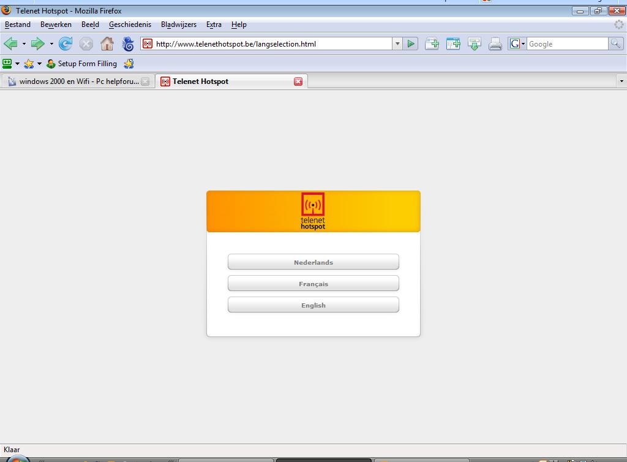Image resolution: width=627 pixels, height=462 pixels.
Task: Click the Telenet hotspot logo
Action: click(313, 211)
